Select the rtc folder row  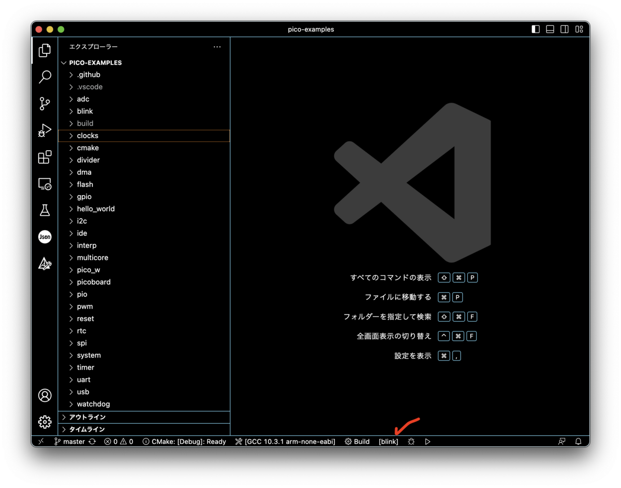coord(144,331)
